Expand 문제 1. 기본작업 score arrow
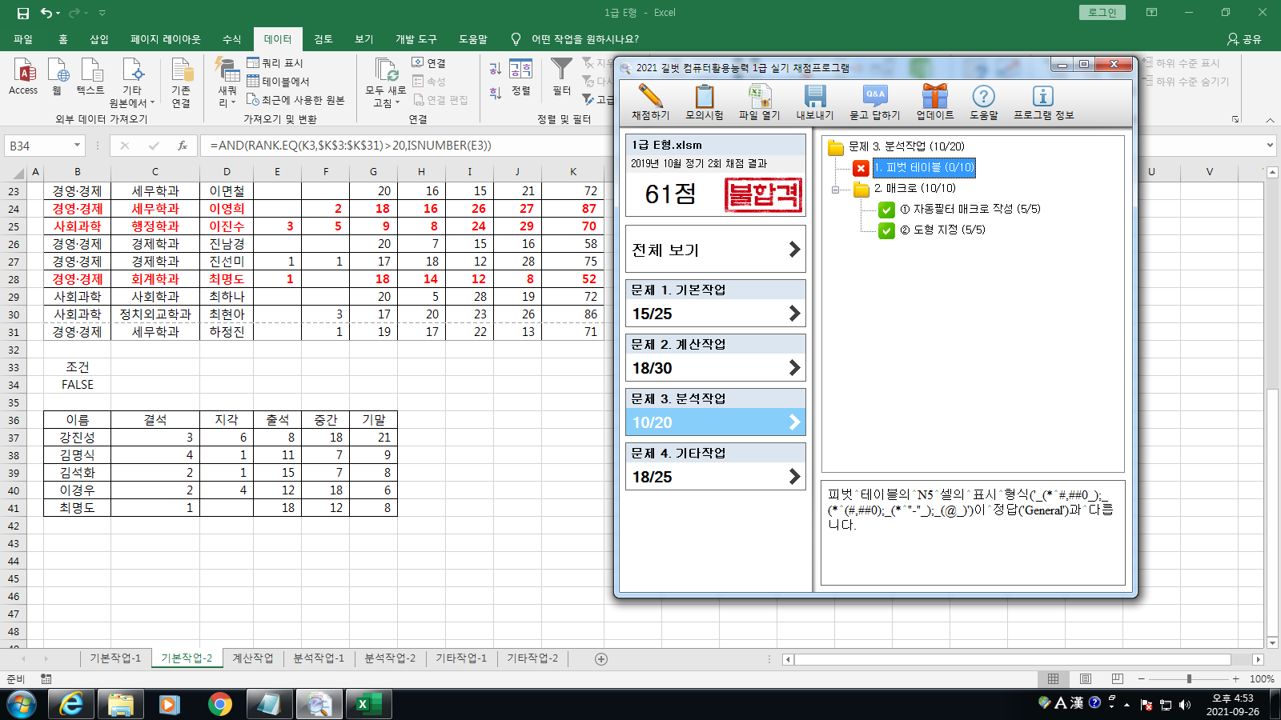Image resolution: width=1281 pixels, height=720 pixels. click(793, 314)
